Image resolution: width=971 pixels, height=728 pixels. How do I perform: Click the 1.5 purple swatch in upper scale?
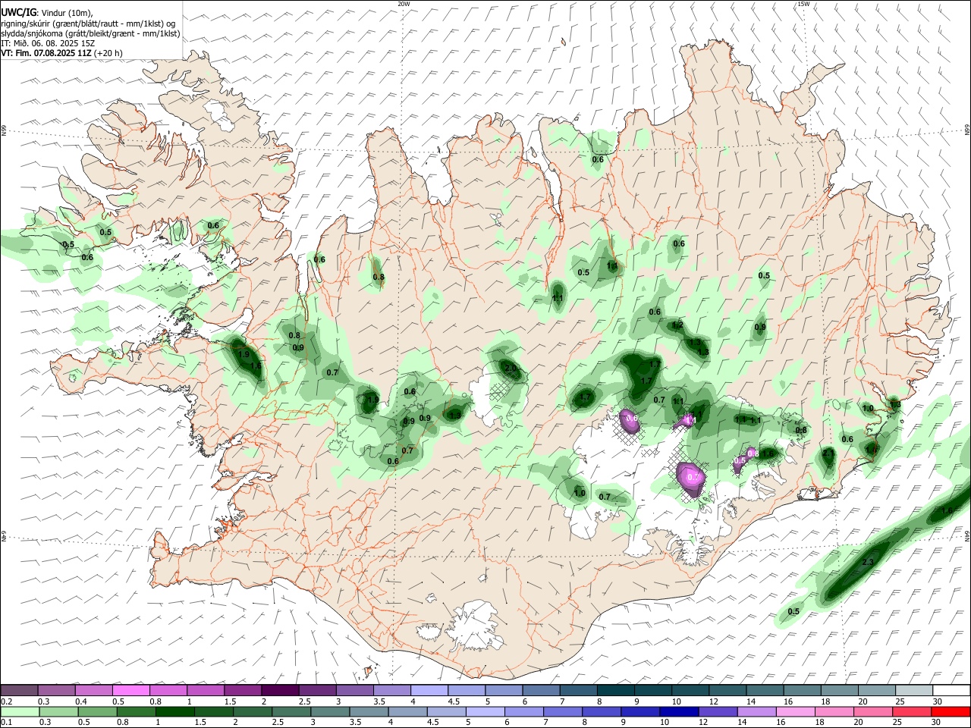[243, 690]
